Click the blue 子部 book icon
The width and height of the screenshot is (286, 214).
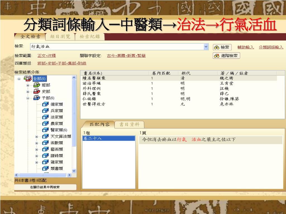pos(37,98)
